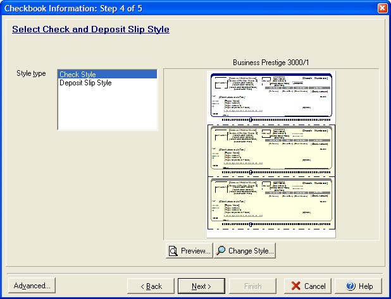Click the Change Style magnifying glass icon
Image resolution: width=391 pixels, height=299 pixels.
[x=221, y=251]
